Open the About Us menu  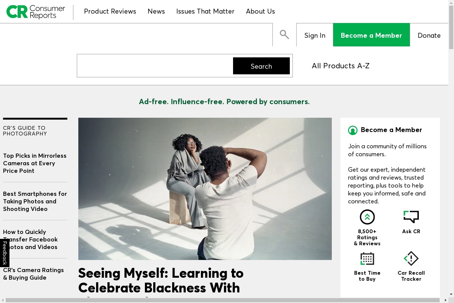[260, 11]
